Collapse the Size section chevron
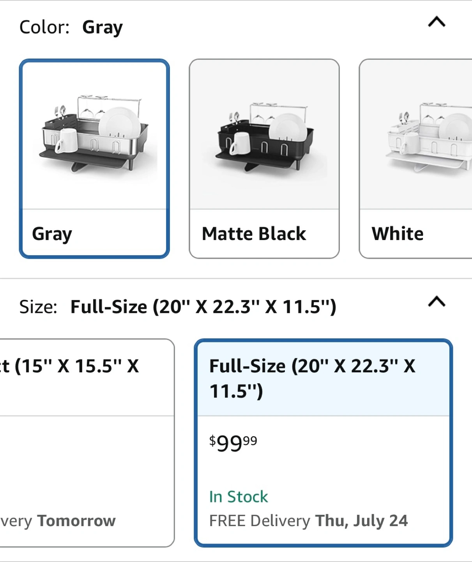The image size is (472, 562). [437, 302]
